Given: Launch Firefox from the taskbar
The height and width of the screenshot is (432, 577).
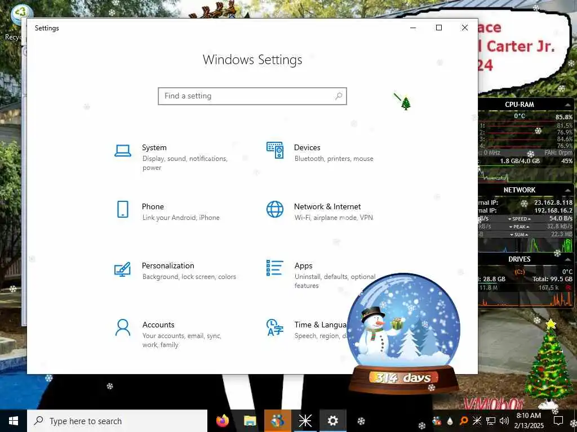Looking at the screenshot, I should click(223, 421).
